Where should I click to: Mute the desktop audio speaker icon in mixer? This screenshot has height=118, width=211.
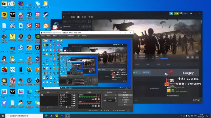tap(96, 99)
